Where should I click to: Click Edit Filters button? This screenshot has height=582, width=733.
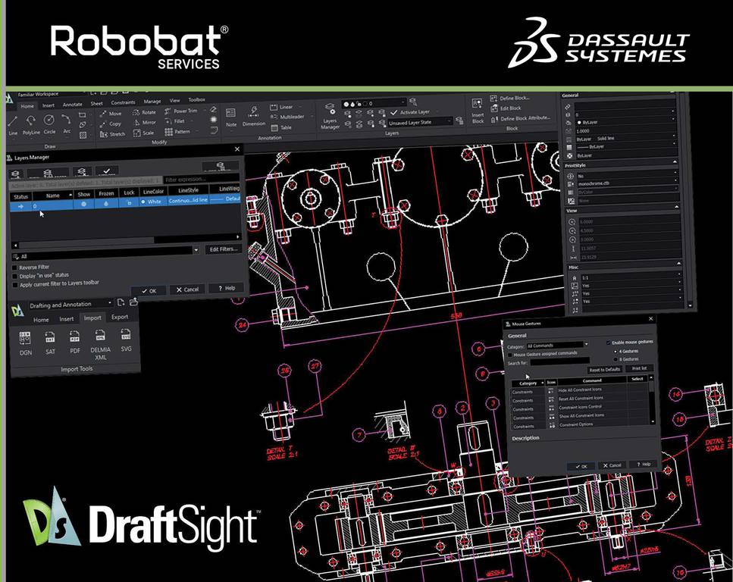tap(224, 249)
